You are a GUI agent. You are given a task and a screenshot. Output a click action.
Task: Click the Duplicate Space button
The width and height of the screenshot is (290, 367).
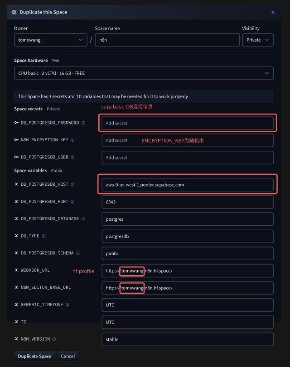[x=35, y=356]
